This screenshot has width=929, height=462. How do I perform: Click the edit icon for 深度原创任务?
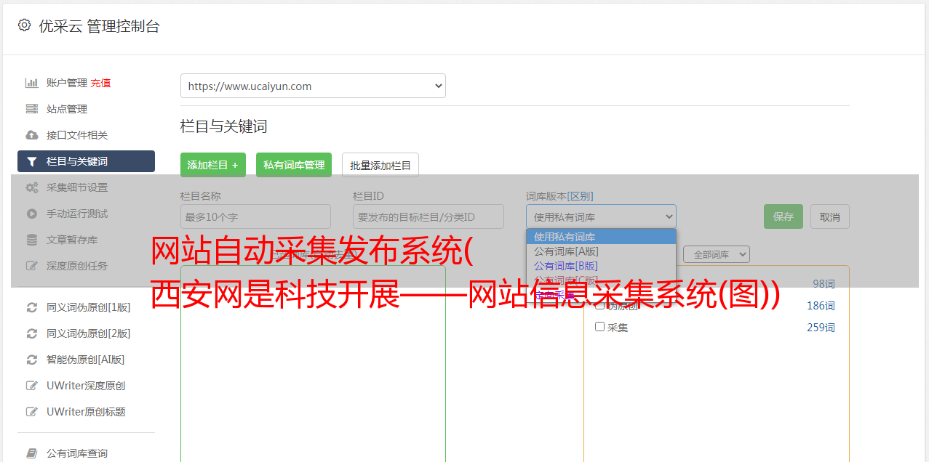pyautogui.click(x=32, y=266)
